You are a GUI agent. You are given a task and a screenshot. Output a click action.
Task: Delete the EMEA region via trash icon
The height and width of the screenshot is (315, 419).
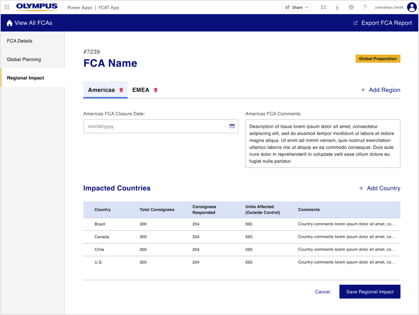point(155,90)
